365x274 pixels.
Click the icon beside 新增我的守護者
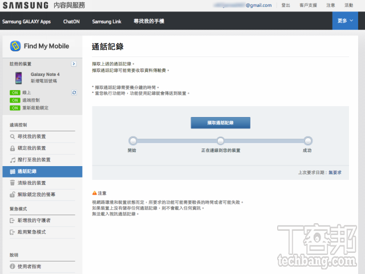point(12,220)
